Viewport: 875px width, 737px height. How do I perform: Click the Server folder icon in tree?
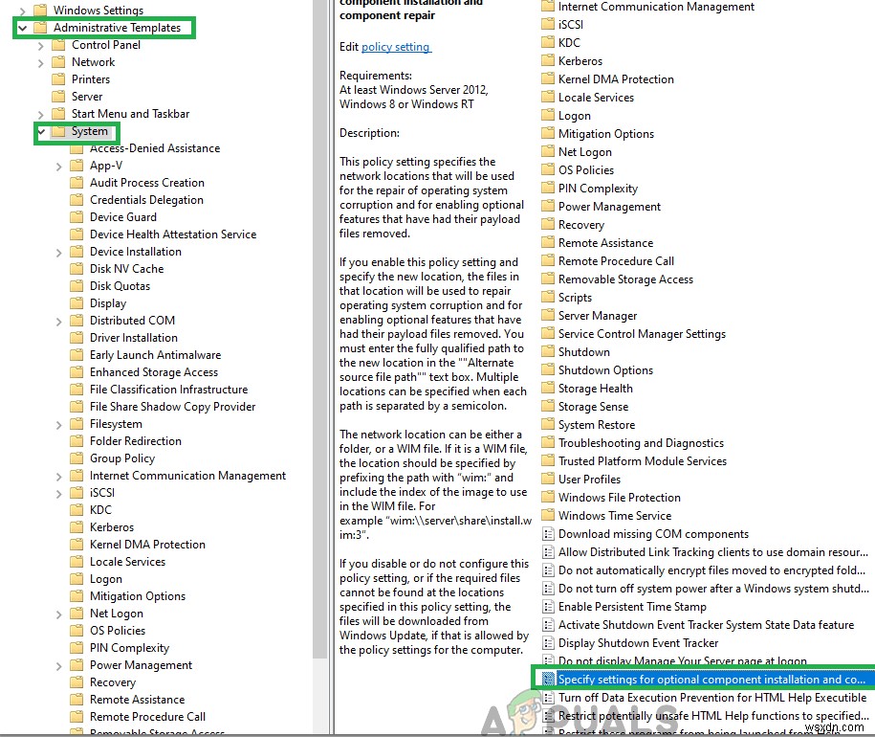coord(58,97)
